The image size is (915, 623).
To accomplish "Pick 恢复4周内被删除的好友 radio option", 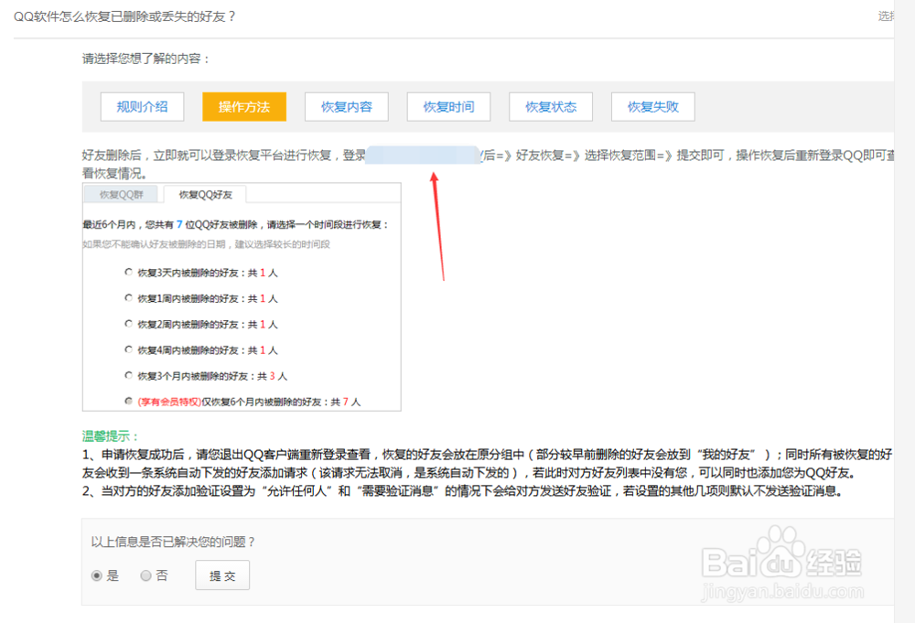I will (x=128, y=349).
